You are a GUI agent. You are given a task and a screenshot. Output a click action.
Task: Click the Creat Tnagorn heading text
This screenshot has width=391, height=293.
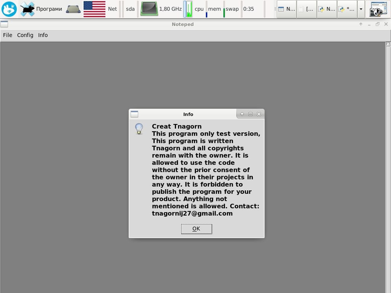177,126
